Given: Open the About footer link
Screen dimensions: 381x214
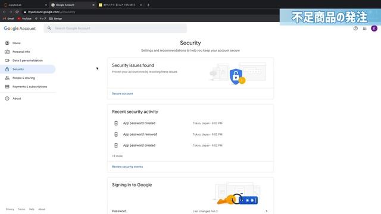Looking at the screenshot, I should coord(42,209).
